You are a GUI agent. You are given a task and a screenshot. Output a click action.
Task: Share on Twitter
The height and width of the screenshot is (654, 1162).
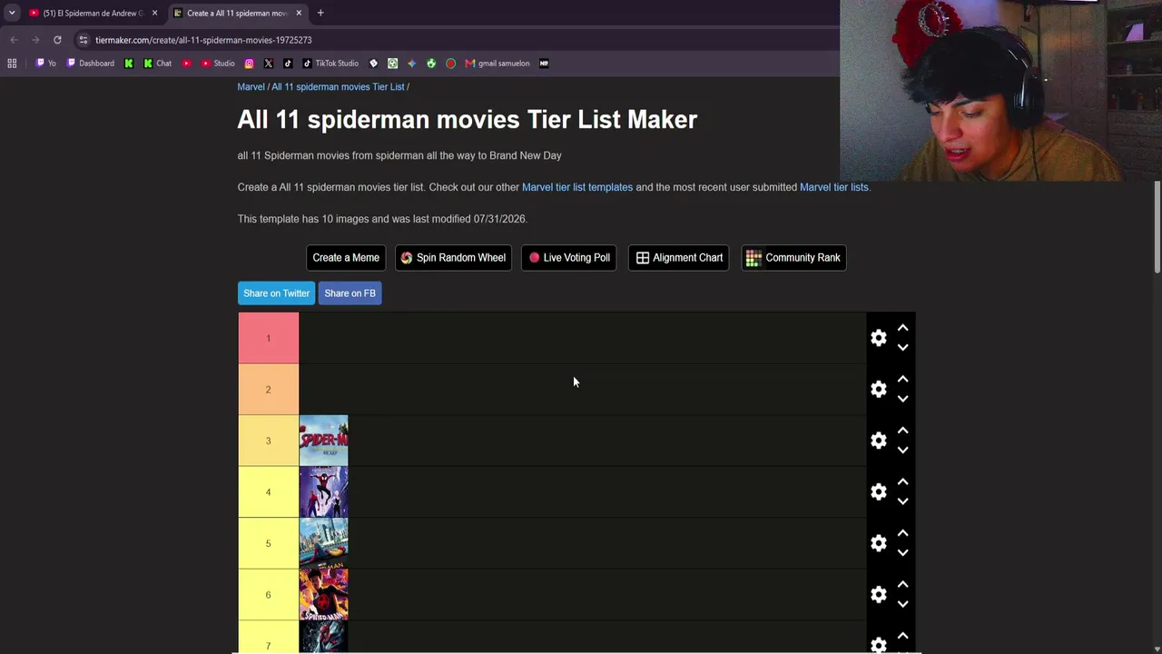pyautogui.click(x=276, y=293)
